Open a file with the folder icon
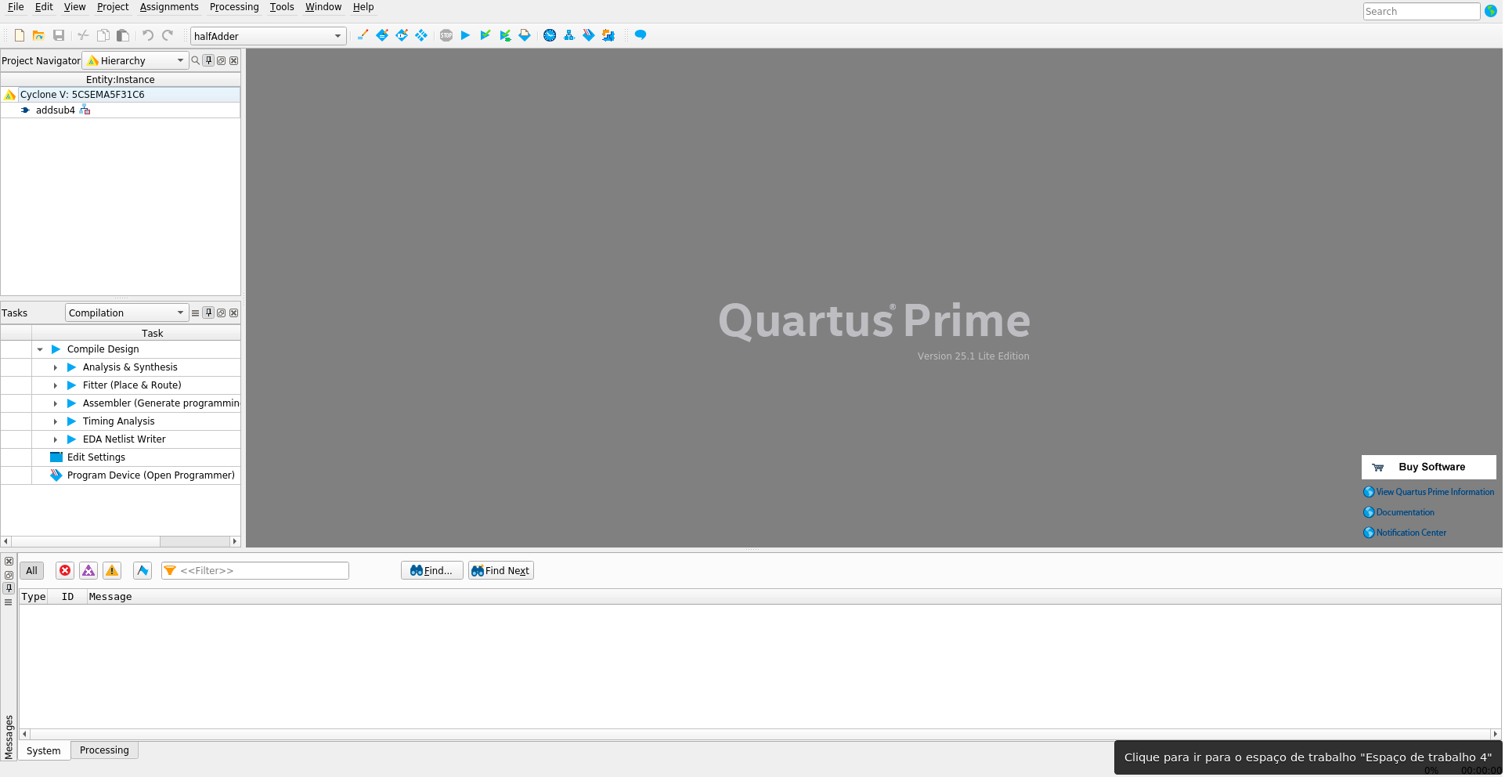Viewport: 1505px width, 777px height. (x=38, y=35)
